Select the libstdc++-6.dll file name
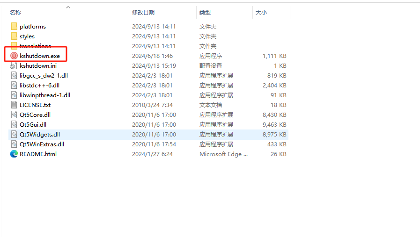Image resolution: width=420 pixels, height=237 pixels. pyautogui.click(x=39, y=86)
